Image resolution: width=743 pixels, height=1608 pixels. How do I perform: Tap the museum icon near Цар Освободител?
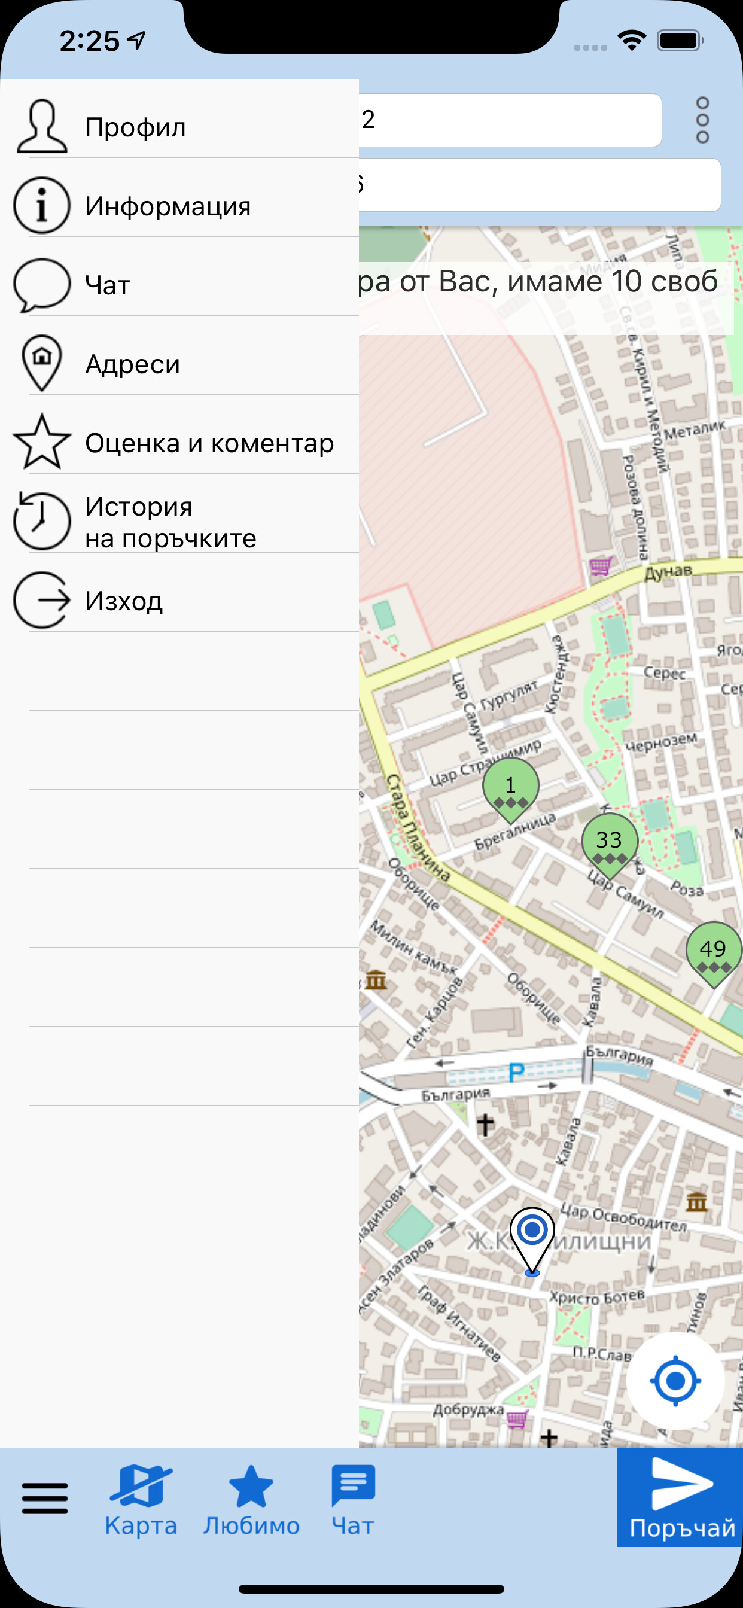pyautogui.click(x=697, y=1201)
